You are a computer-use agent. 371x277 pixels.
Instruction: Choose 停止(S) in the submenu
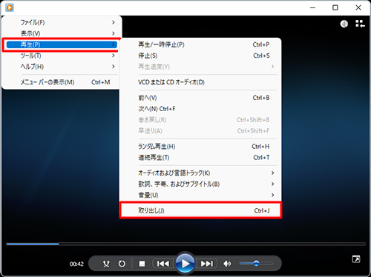pos(200,56)
